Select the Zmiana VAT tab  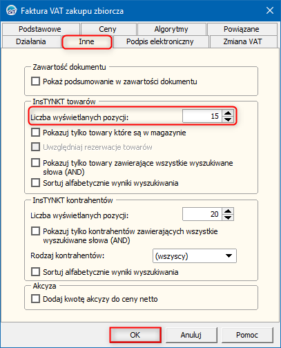(x=243, y=41)
